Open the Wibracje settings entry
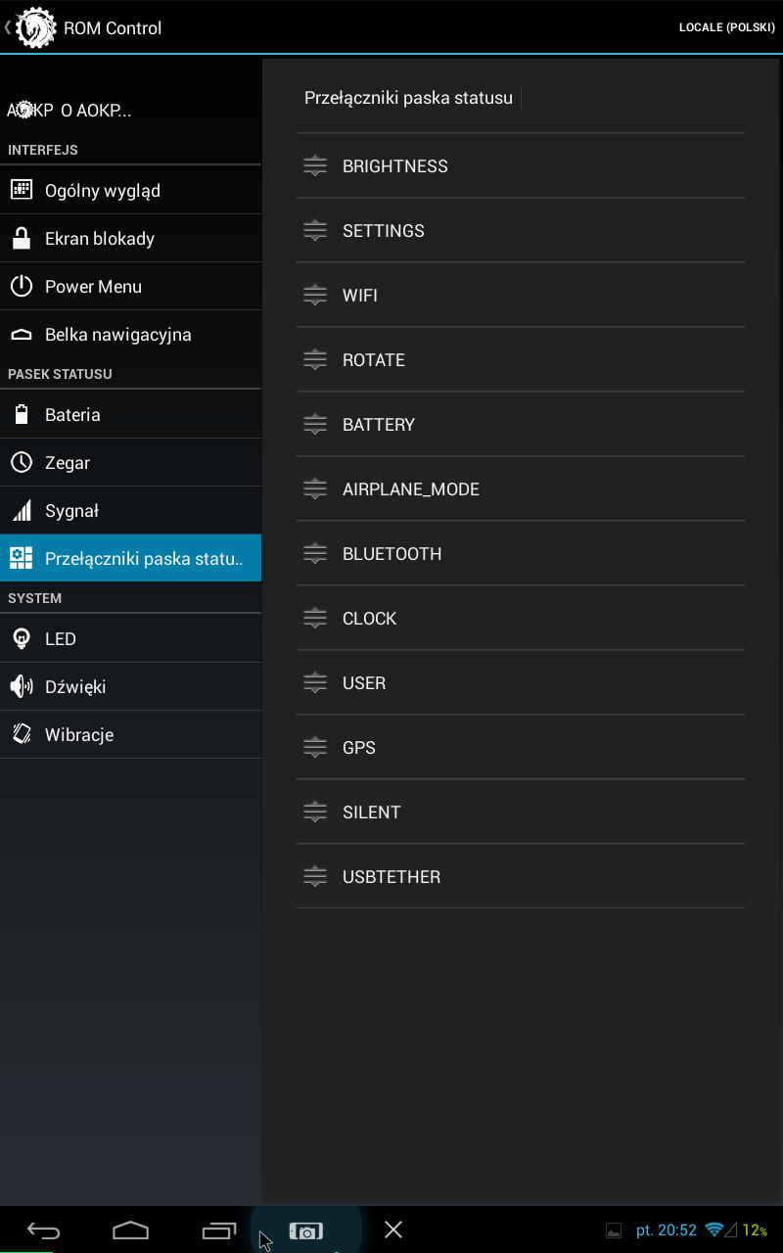 click(130, 734)
